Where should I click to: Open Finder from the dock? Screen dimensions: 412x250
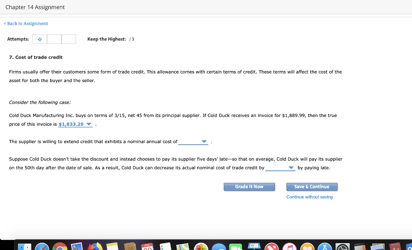(25, 247)
